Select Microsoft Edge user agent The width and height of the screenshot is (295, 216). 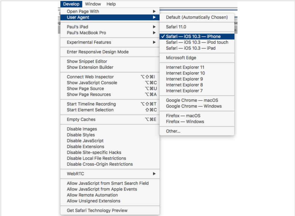[197, 58]
